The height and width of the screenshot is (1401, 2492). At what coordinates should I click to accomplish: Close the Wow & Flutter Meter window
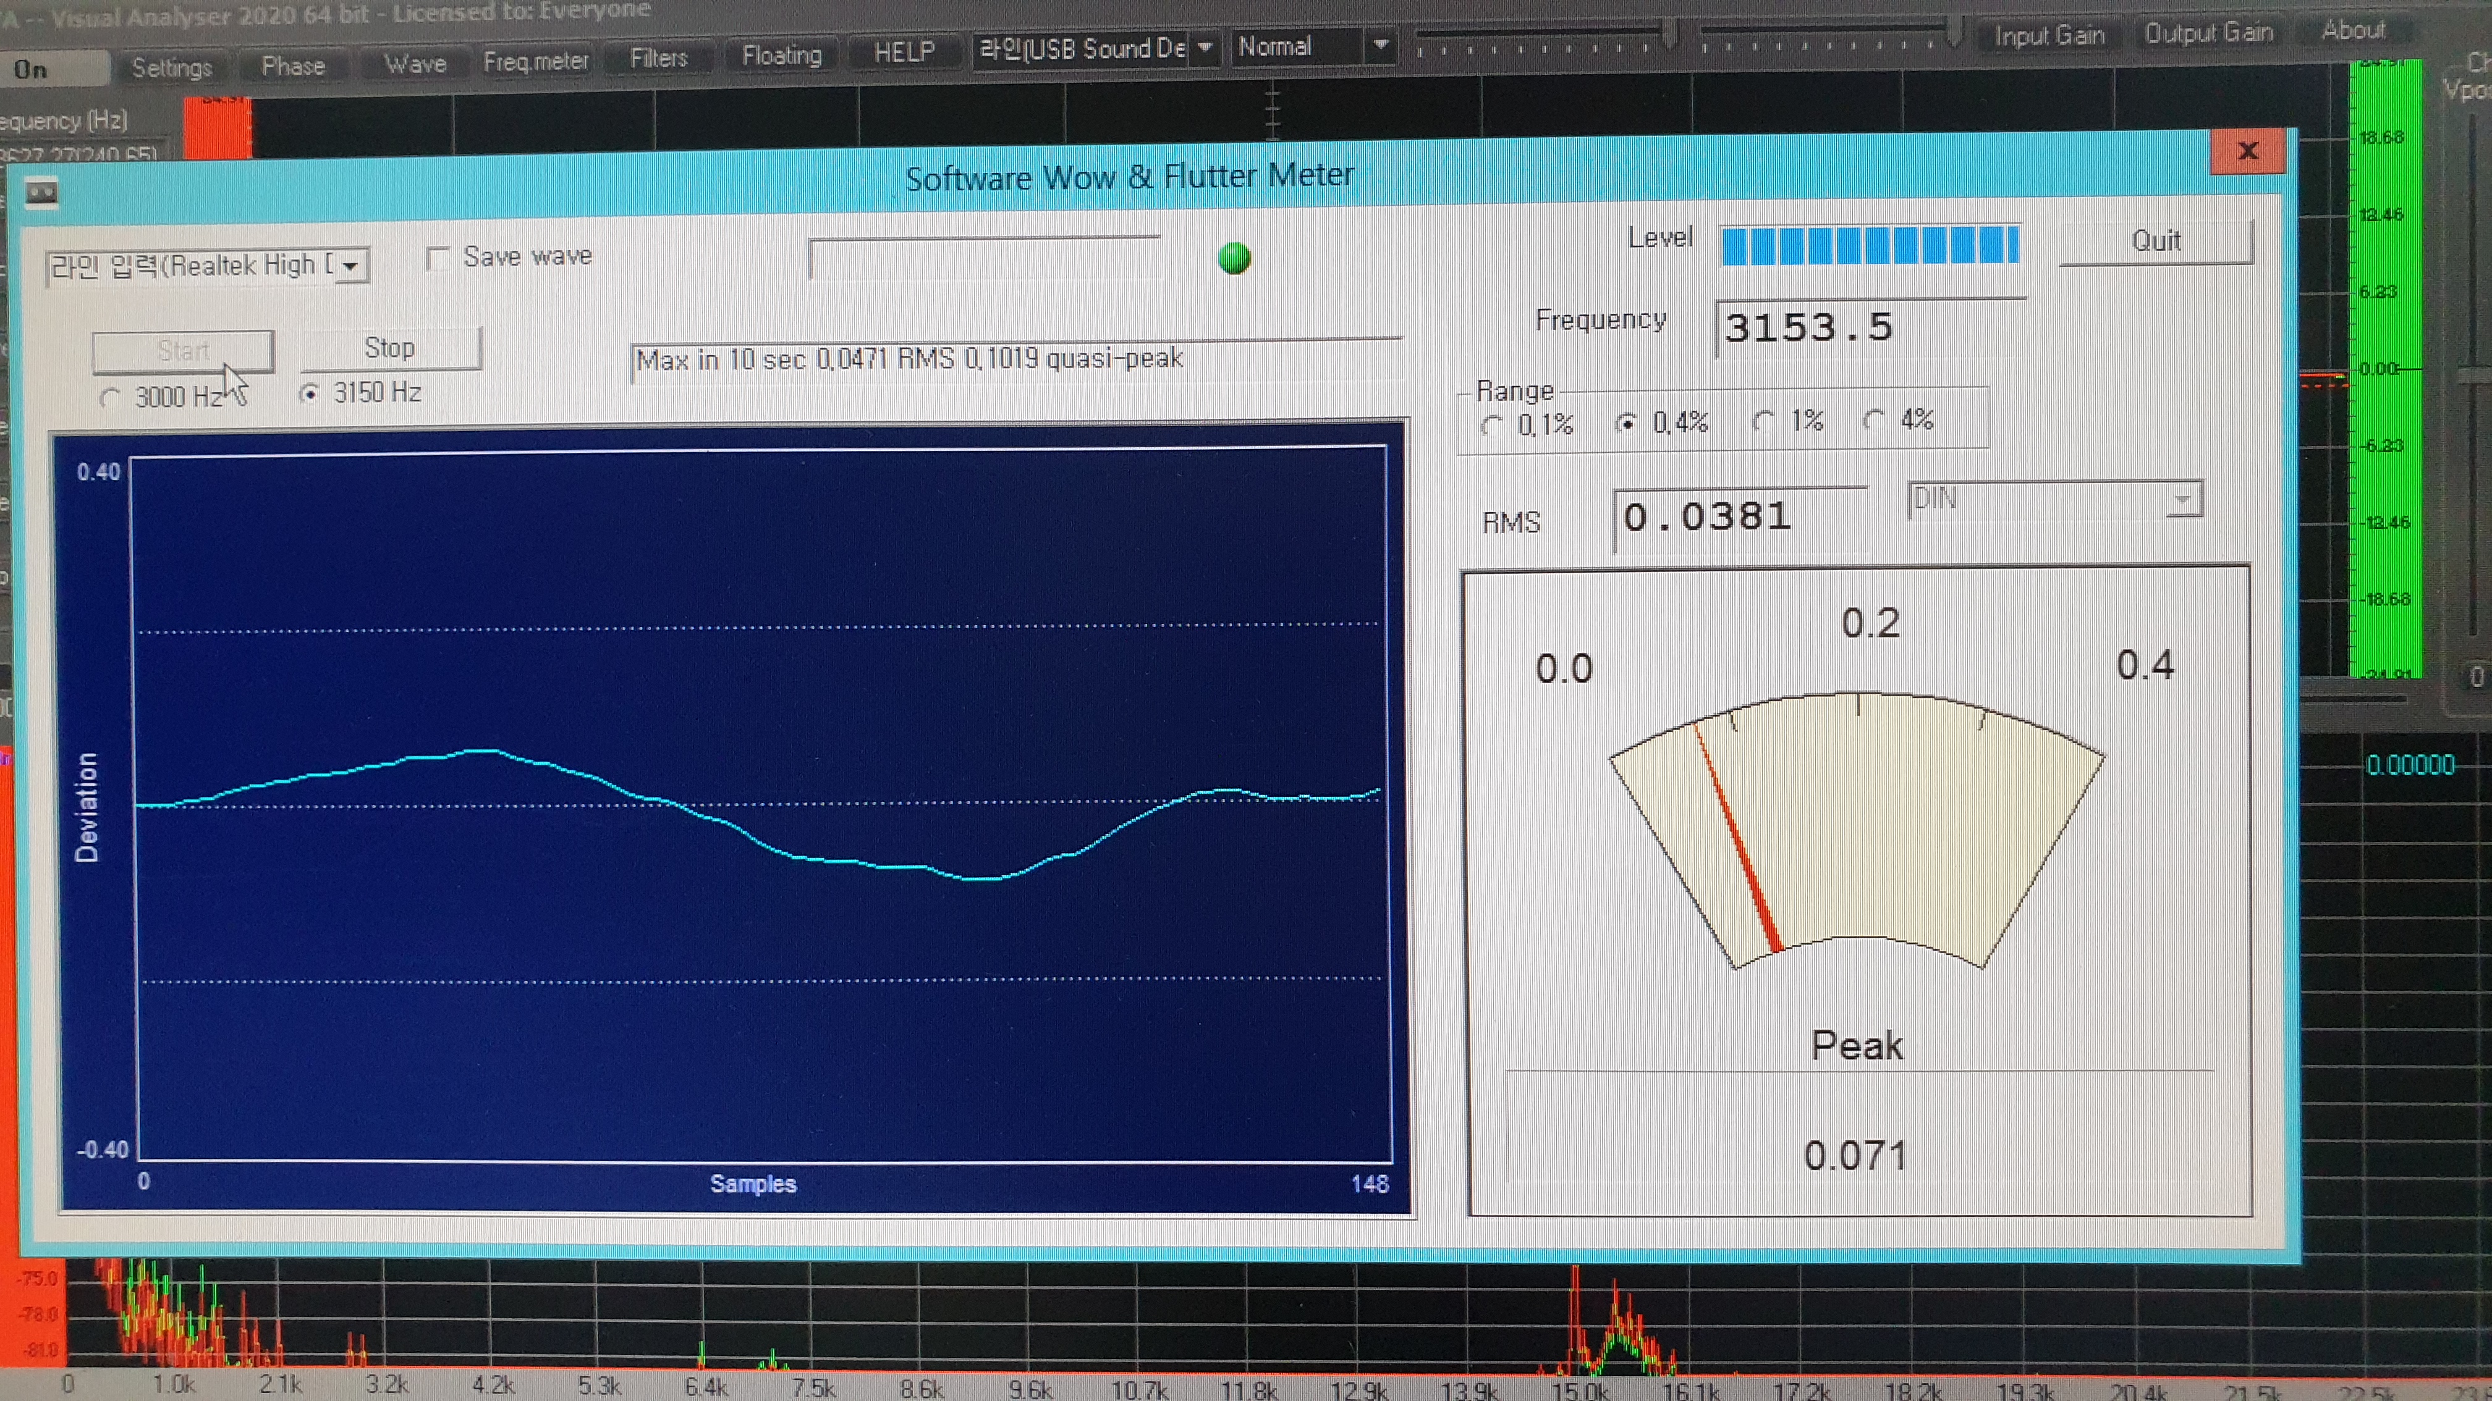point(2247,151)
